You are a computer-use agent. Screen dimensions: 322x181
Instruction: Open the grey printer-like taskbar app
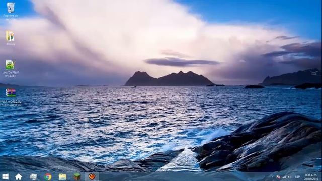[33, 176]
